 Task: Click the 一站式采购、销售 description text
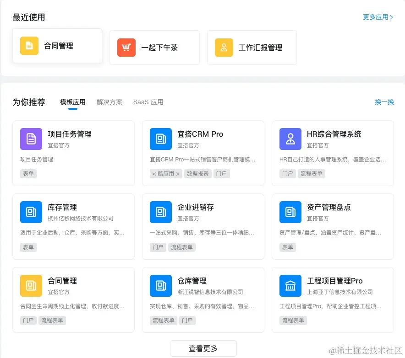pos(202,233)
